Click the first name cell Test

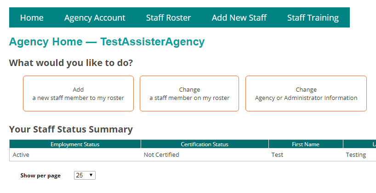pos(277,155)
